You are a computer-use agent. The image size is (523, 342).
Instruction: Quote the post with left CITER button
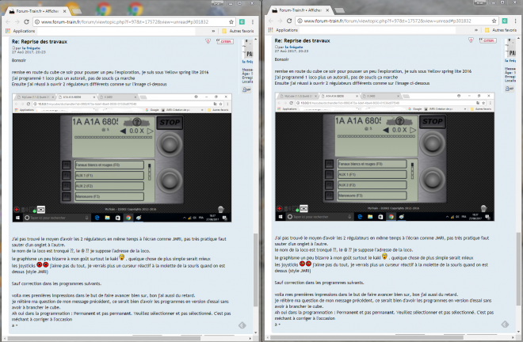click(x=225, y=41)
